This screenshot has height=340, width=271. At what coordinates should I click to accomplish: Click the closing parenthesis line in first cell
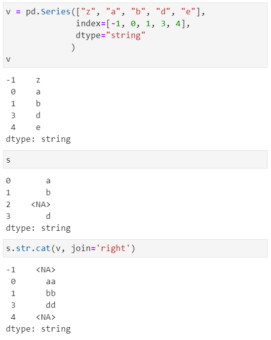tap(73, 47)
